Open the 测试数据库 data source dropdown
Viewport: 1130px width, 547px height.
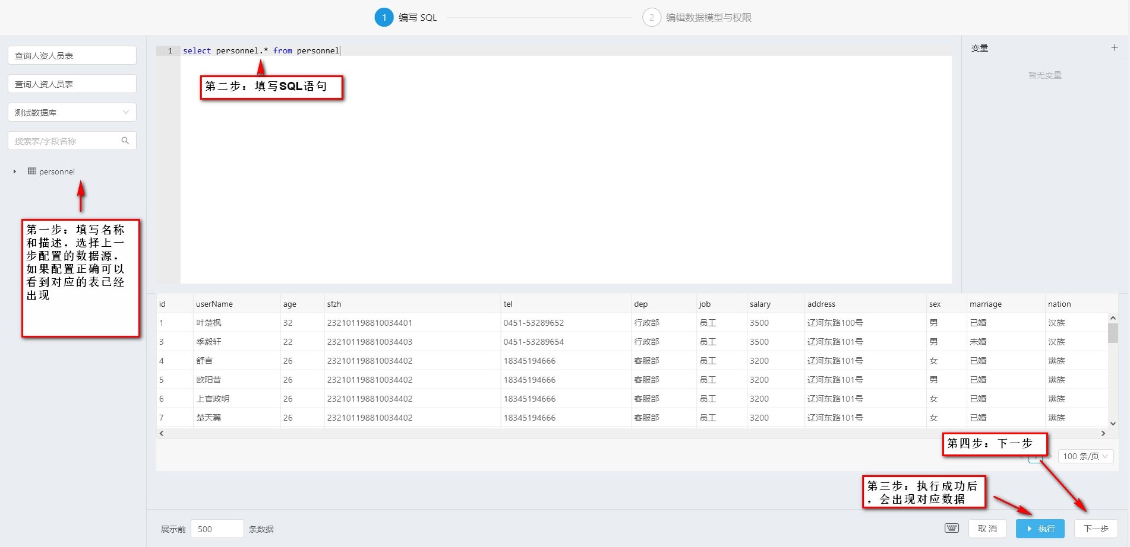point(72,112)
